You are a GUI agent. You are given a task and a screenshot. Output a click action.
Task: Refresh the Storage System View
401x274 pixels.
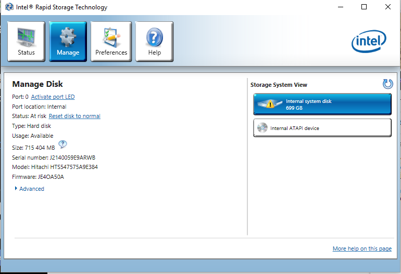(387, 84)
